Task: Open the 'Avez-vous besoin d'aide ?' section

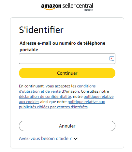Action: 45,138
